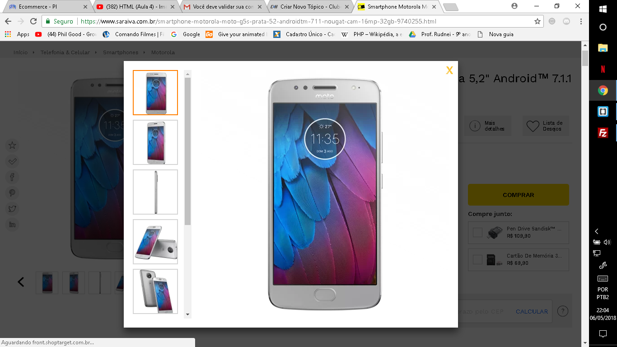Image resolution: width=617 pixels, height=347 pixels.
Task: Click the CALCULAR link
Action: 532,312
